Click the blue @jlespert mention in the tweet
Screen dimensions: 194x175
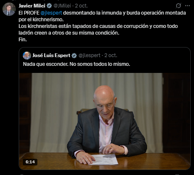point(51,13)
